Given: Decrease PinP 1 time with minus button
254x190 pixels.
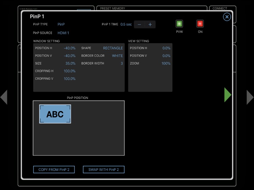Looking at the screenshot, I should (139, 24).
